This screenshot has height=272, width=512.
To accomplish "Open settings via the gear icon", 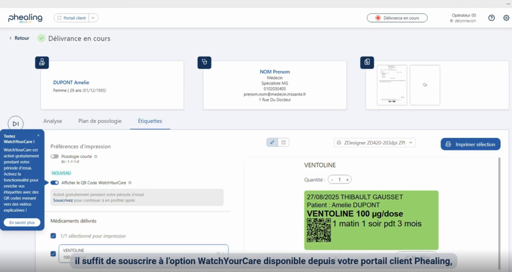I will coord(506,18).
